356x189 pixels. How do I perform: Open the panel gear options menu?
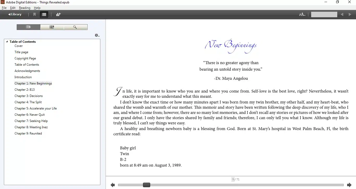click(x=97, y=35)
